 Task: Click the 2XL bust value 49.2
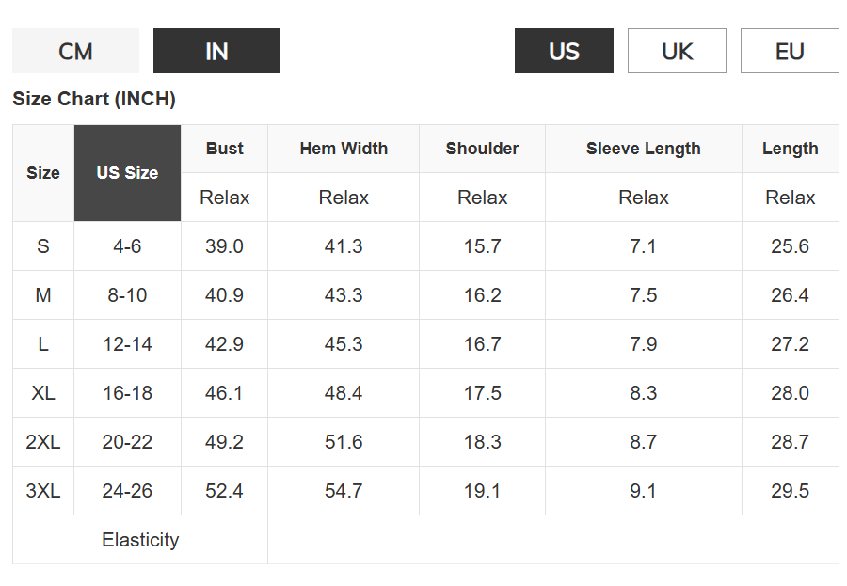[x=224, y=442]
